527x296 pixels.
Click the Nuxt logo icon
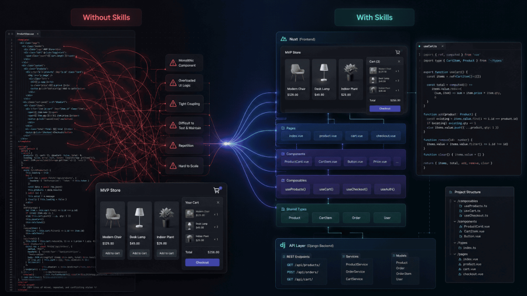(283, 39)
